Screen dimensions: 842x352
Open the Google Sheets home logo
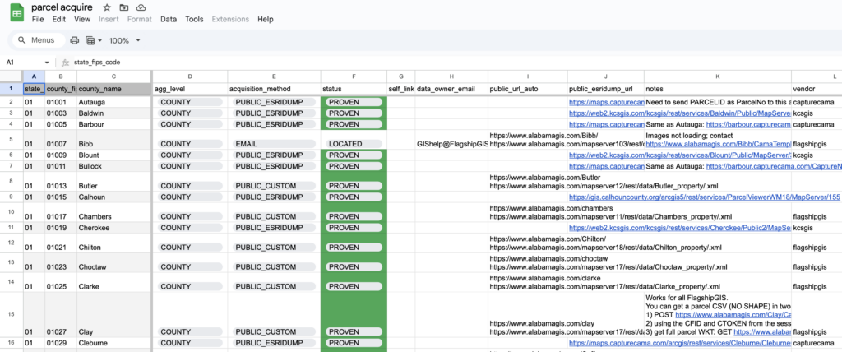15,12
